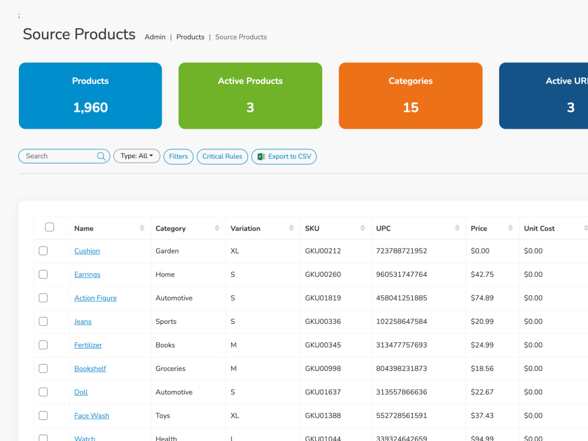Go to Products breadcrumb

click(x=190, y=36)
